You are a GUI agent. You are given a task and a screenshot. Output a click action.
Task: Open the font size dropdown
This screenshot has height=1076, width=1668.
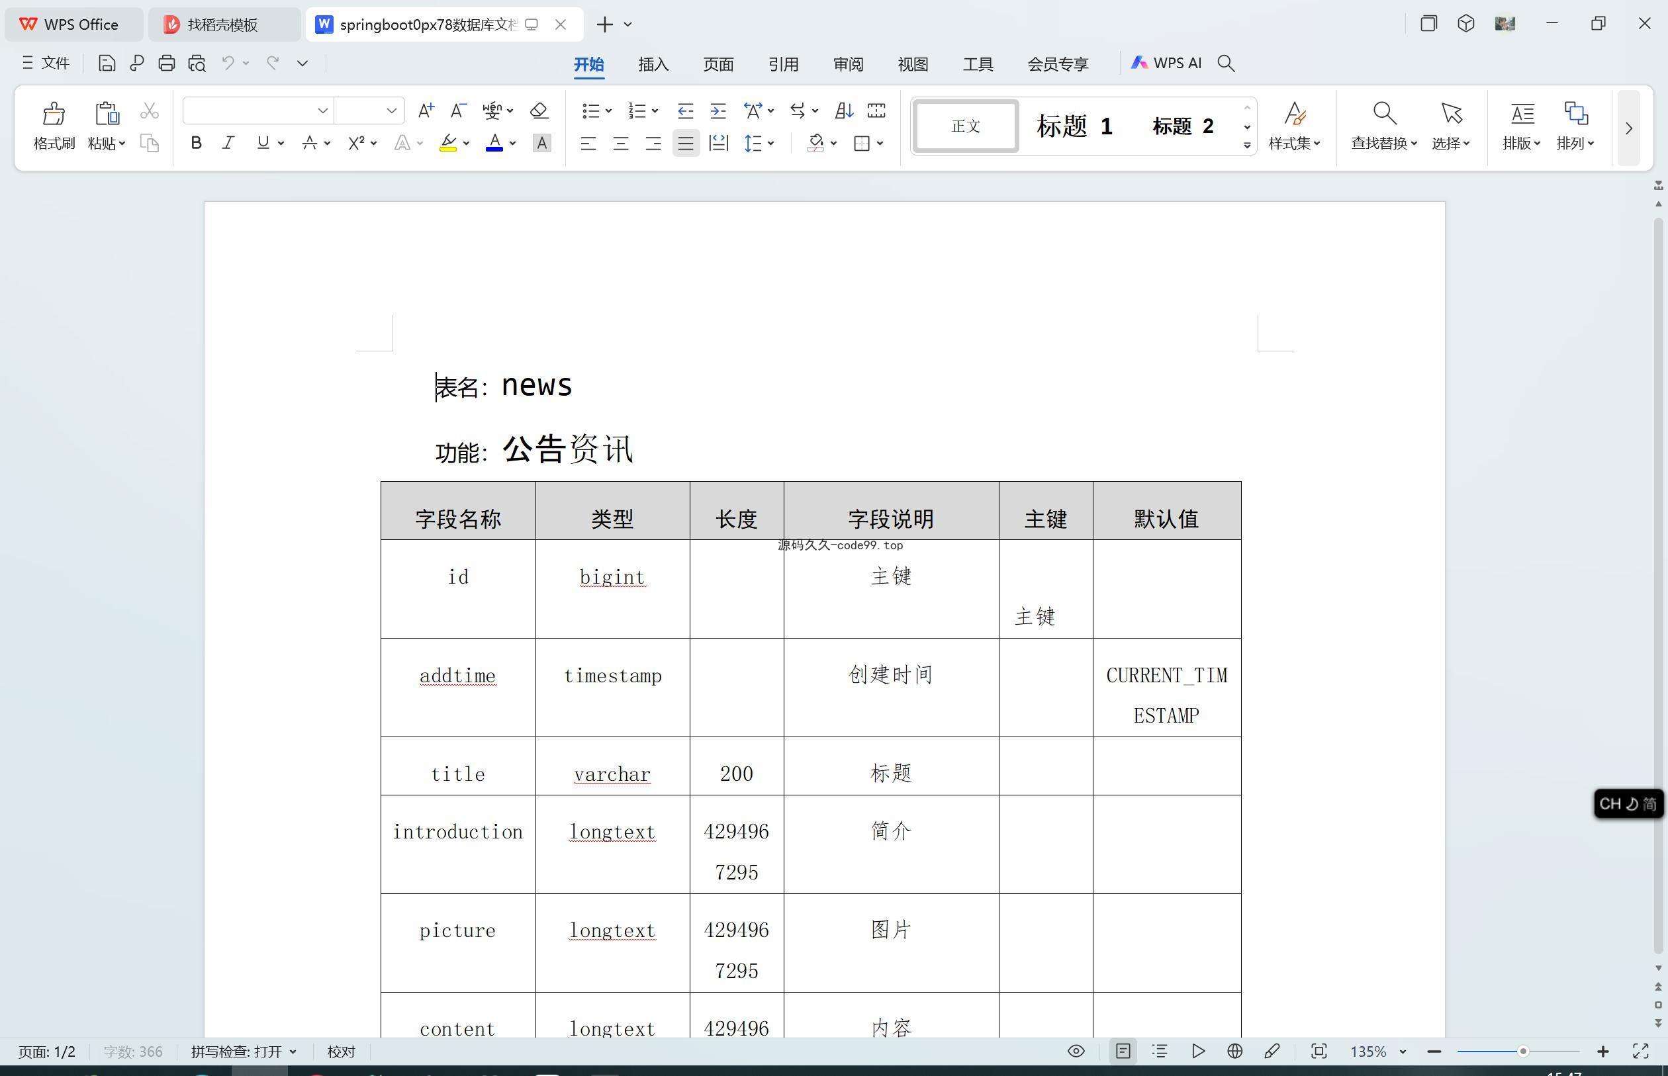391,111
